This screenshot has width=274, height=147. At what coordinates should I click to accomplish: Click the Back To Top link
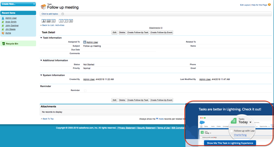48,119
